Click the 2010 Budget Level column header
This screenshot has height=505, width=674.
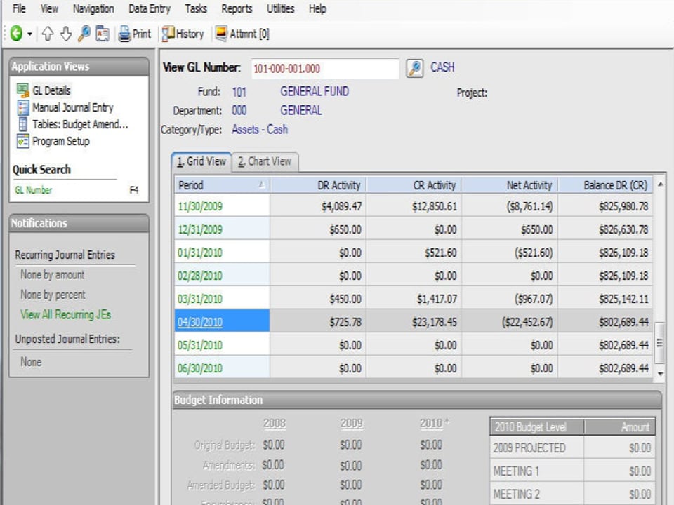[x=537, y=427]
